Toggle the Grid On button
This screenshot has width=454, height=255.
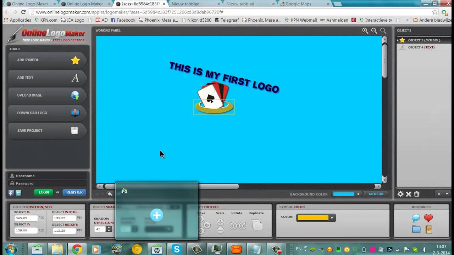[x=376, y=194]
